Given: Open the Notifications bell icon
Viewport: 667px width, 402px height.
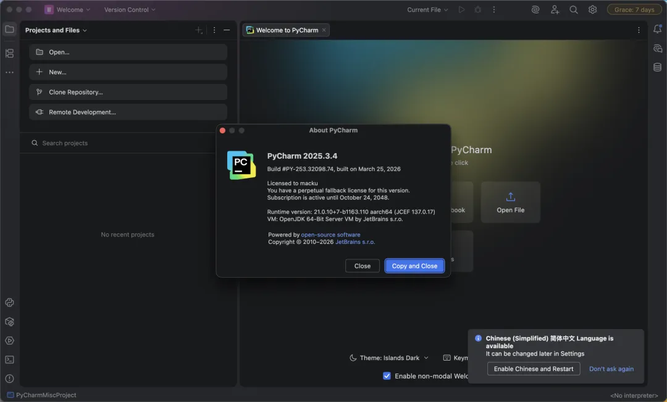Looking at the screenshot, I should click(x=657, y=29).
